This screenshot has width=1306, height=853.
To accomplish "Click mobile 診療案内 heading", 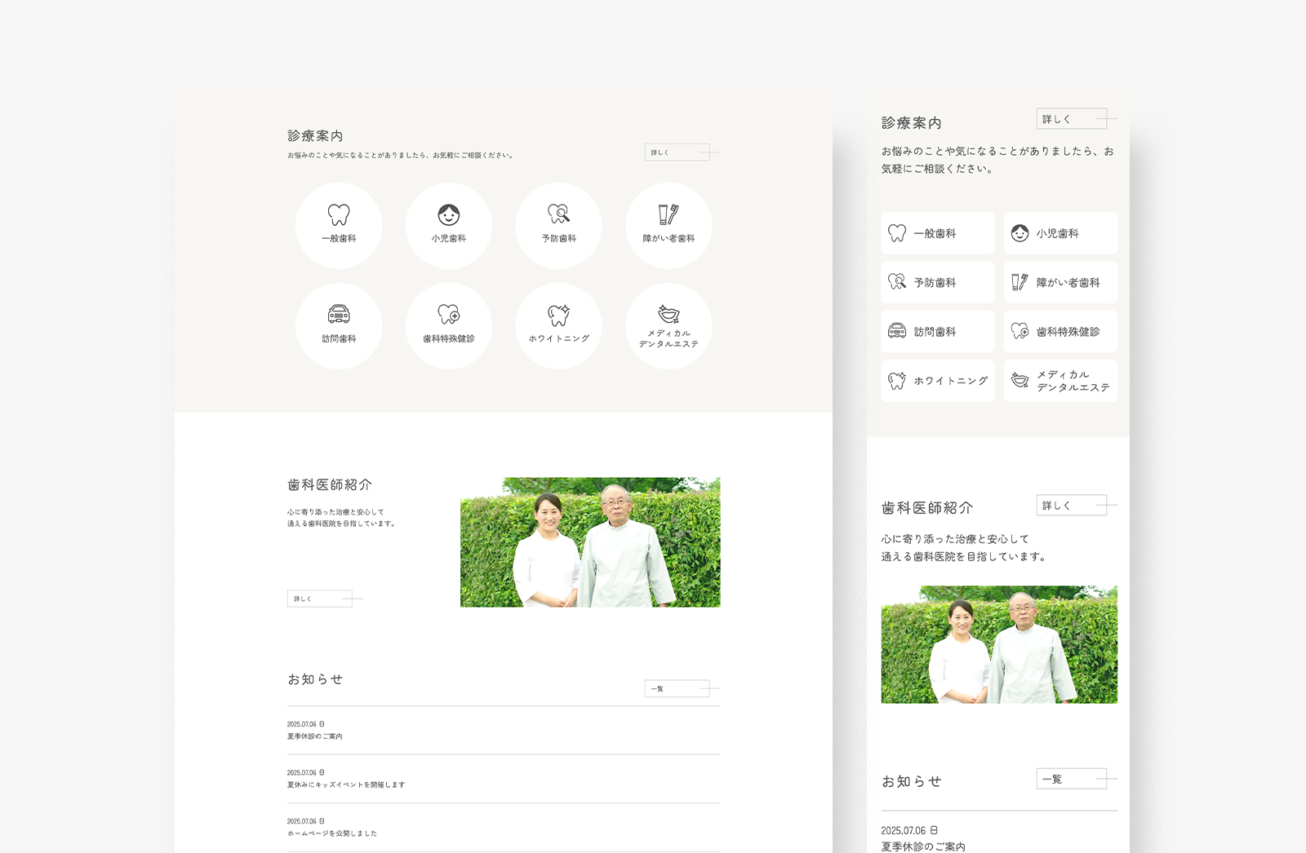I will [x=912, y=123].
